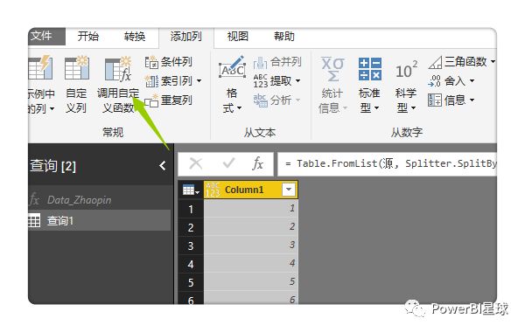Image resolution: width=525 pixels, height=332 pixels.
Task: Click in the formula bar text field
Action: (x=387, y=164)
